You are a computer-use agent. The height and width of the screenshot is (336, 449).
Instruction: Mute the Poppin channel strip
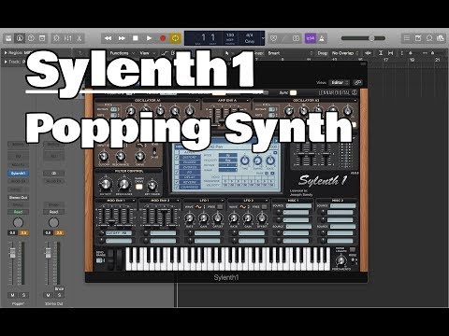(x=12, y=295)
